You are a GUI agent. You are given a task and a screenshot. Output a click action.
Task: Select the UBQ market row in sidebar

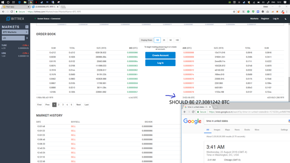[15, 54]
